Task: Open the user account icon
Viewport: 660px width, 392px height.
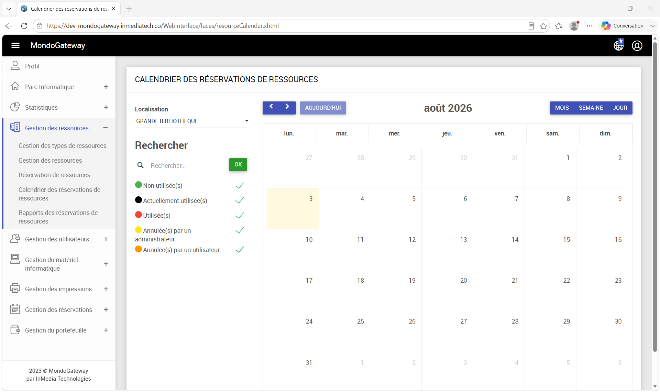Action: tap(637, 45)
